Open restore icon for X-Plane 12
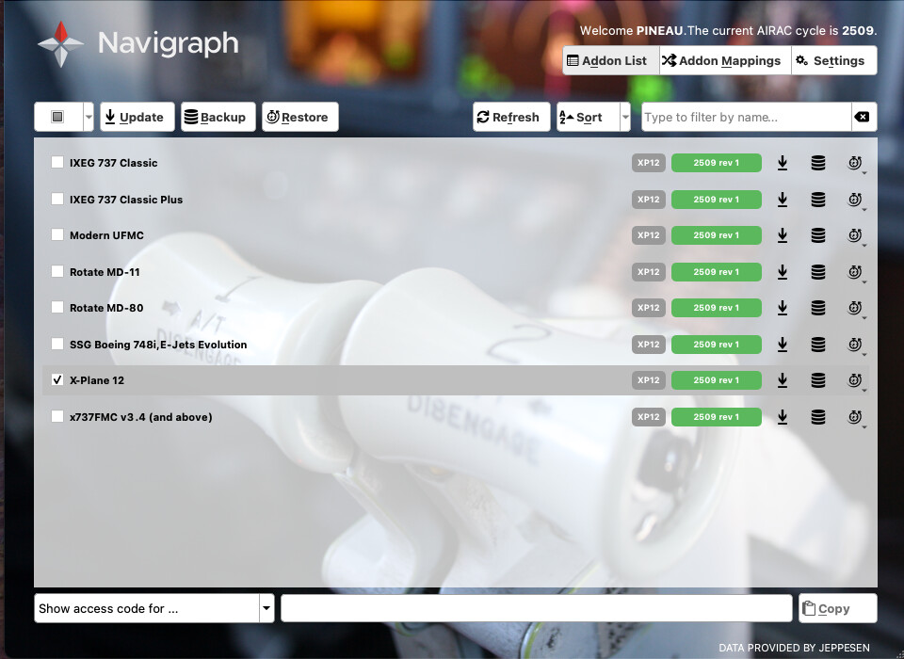This screenshot has height=659, width=904. (856, 380)
